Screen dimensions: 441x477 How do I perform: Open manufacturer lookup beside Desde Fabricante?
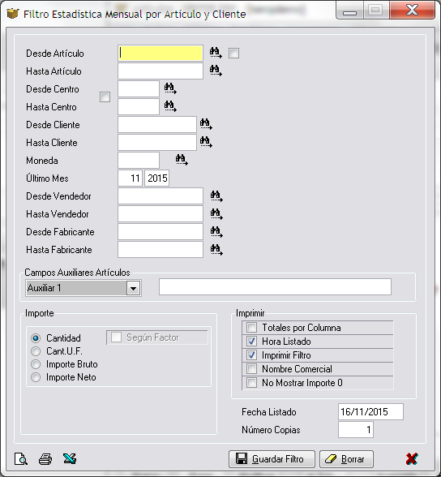click(216, 232)
